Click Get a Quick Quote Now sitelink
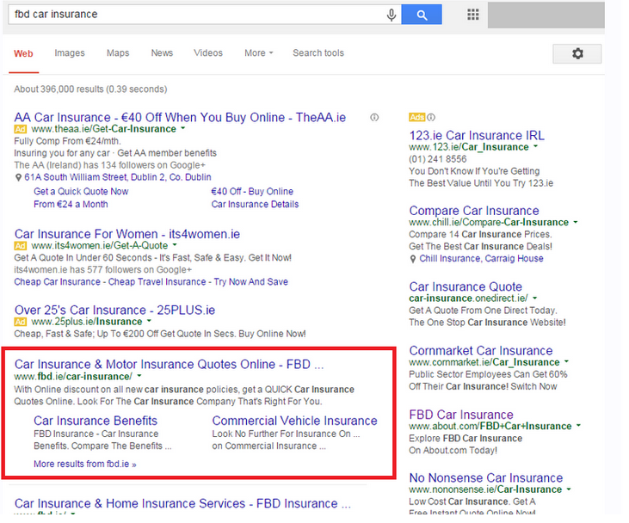This screenshot has height=523, width=629. coord(81,191)
